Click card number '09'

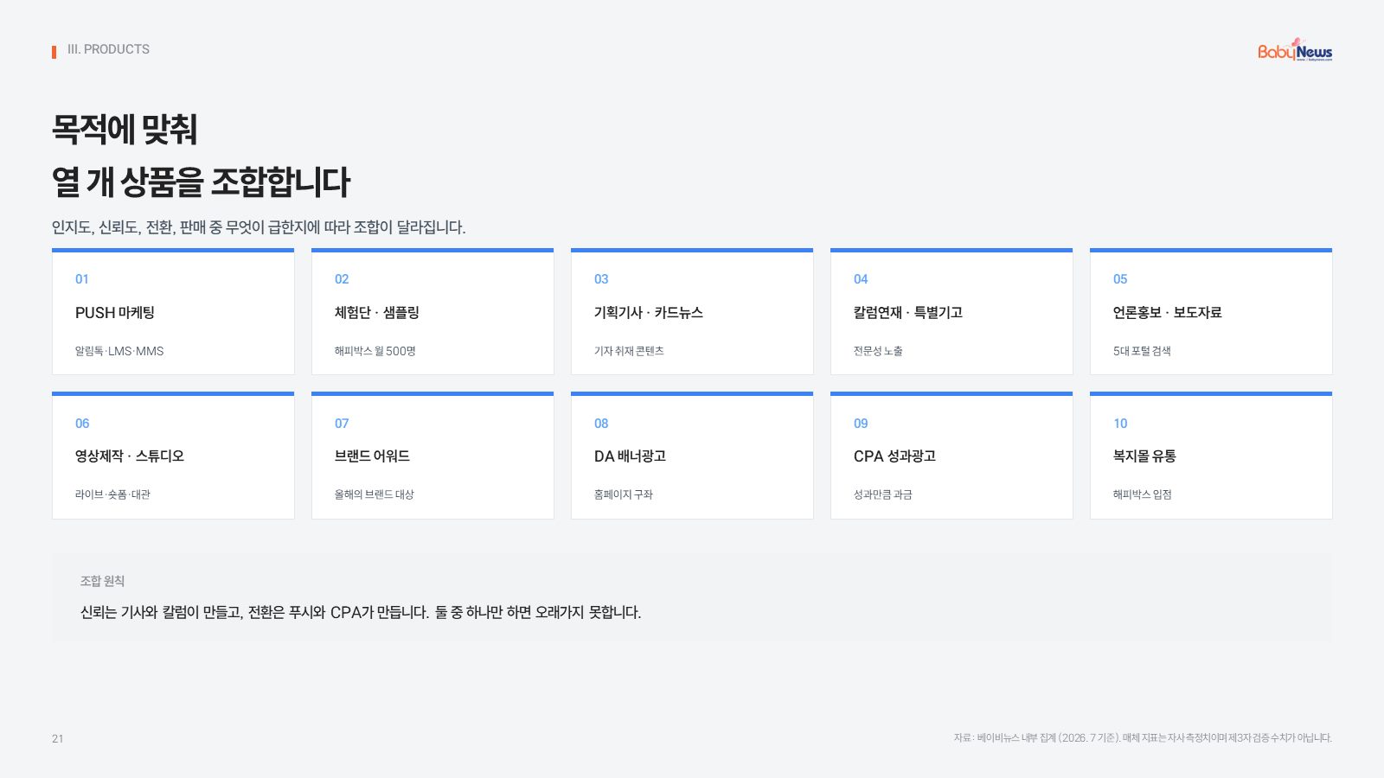[861, 424]
